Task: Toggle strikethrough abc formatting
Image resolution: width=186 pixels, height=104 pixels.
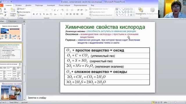Action: point(47,14)
